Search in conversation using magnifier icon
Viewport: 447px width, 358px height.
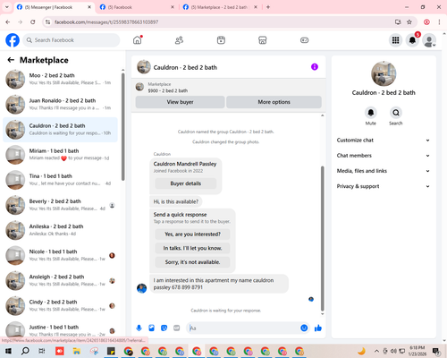click(396, 113)
